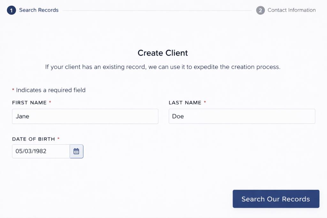Click the FIRST NAME field label
This screenshot has width=327, height=218.
(29, 103)
